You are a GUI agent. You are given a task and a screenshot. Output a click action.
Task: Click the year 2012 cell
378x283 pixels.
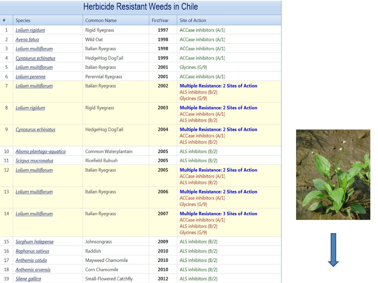point(163,279)
